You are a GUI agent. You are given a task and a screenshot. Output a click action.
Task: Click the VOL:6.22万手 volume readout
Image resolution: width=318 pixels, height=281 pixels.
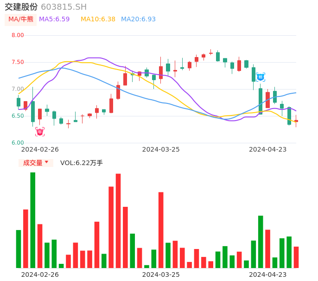82,163
